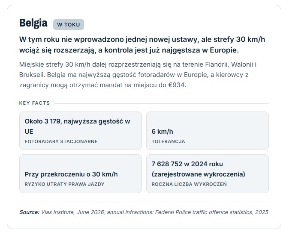Viewport: 289px width, 235px height.
Task: Click the 6 km/h tolerance value
Action: coord(163,132)
